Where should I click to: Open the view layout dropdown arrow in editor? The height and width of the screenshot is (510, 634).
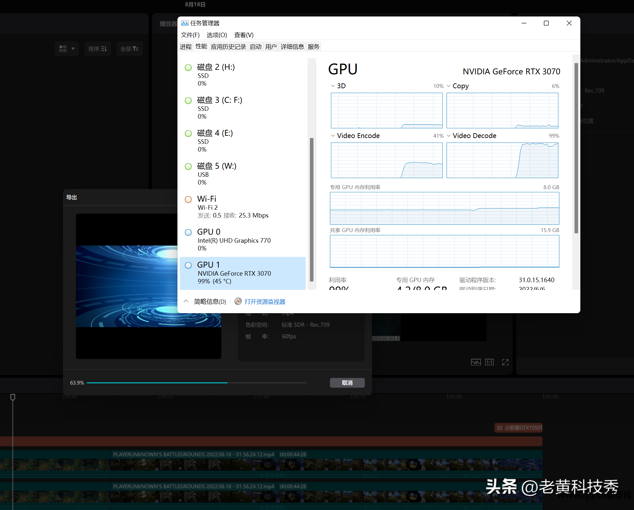pos(73,48)
